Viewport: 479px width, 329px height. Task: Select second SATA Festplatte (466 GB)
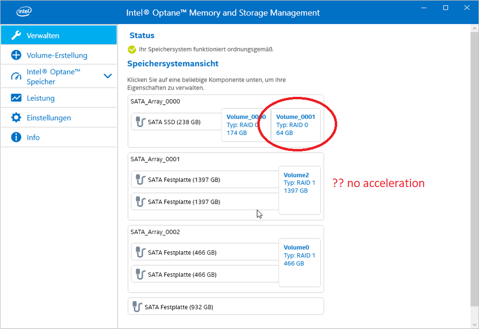[x=205, y=274]
